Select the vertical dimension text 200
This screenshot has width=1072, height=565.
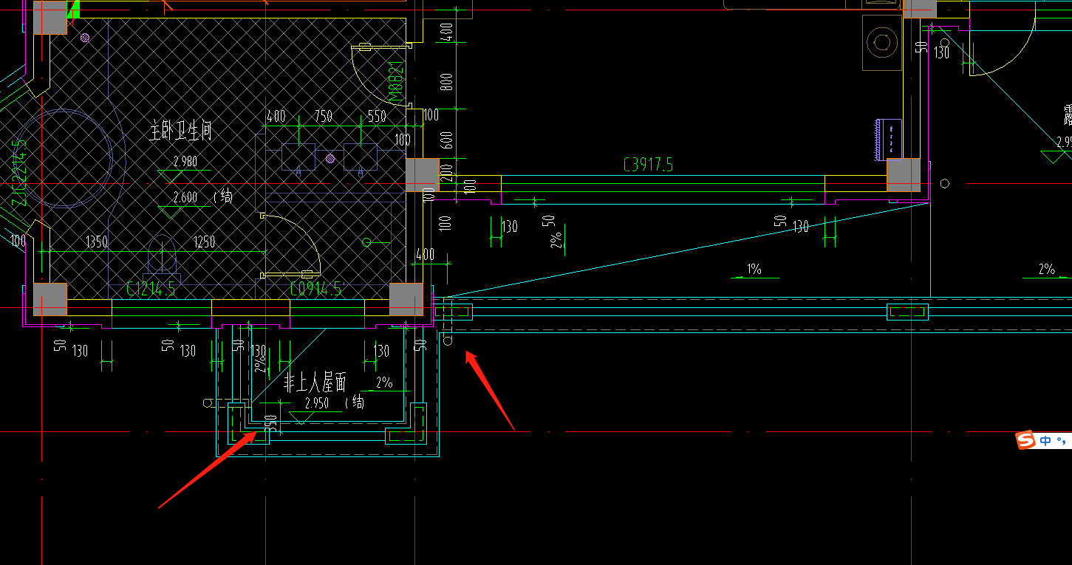(445, 175)
